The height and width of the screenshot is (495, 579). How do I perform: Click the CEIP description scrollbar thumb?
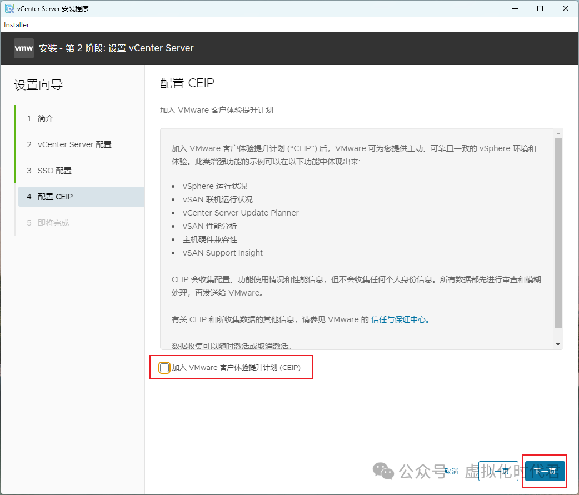click(558, 233)
